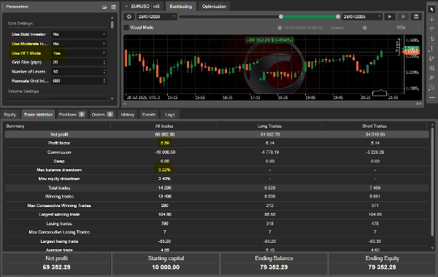
Task: Click the Long Trades column header
Action: (269, 126)
